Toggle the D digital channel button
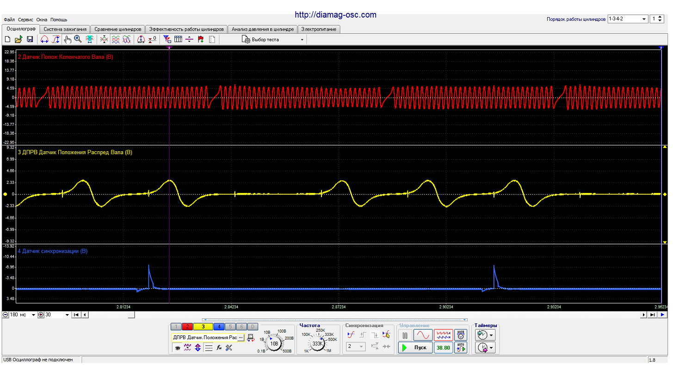This screenshot has height=365, width=673. (253, 327)
